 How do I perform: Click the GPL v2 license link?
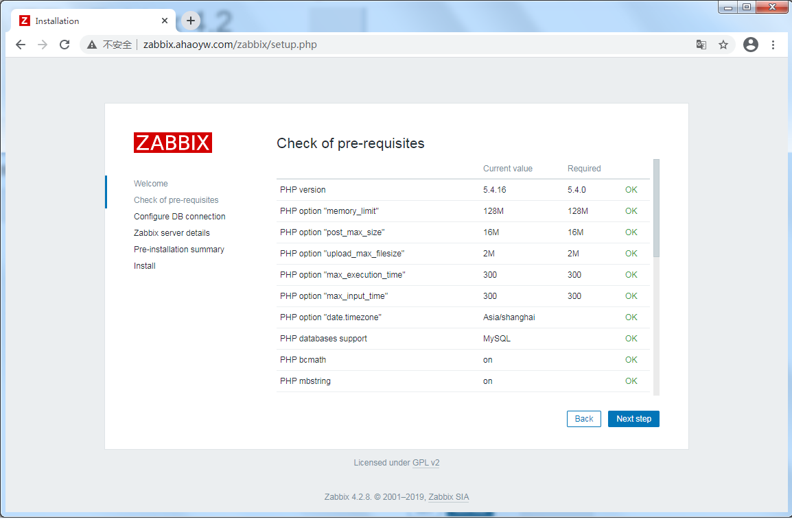[x=426, y=463]
